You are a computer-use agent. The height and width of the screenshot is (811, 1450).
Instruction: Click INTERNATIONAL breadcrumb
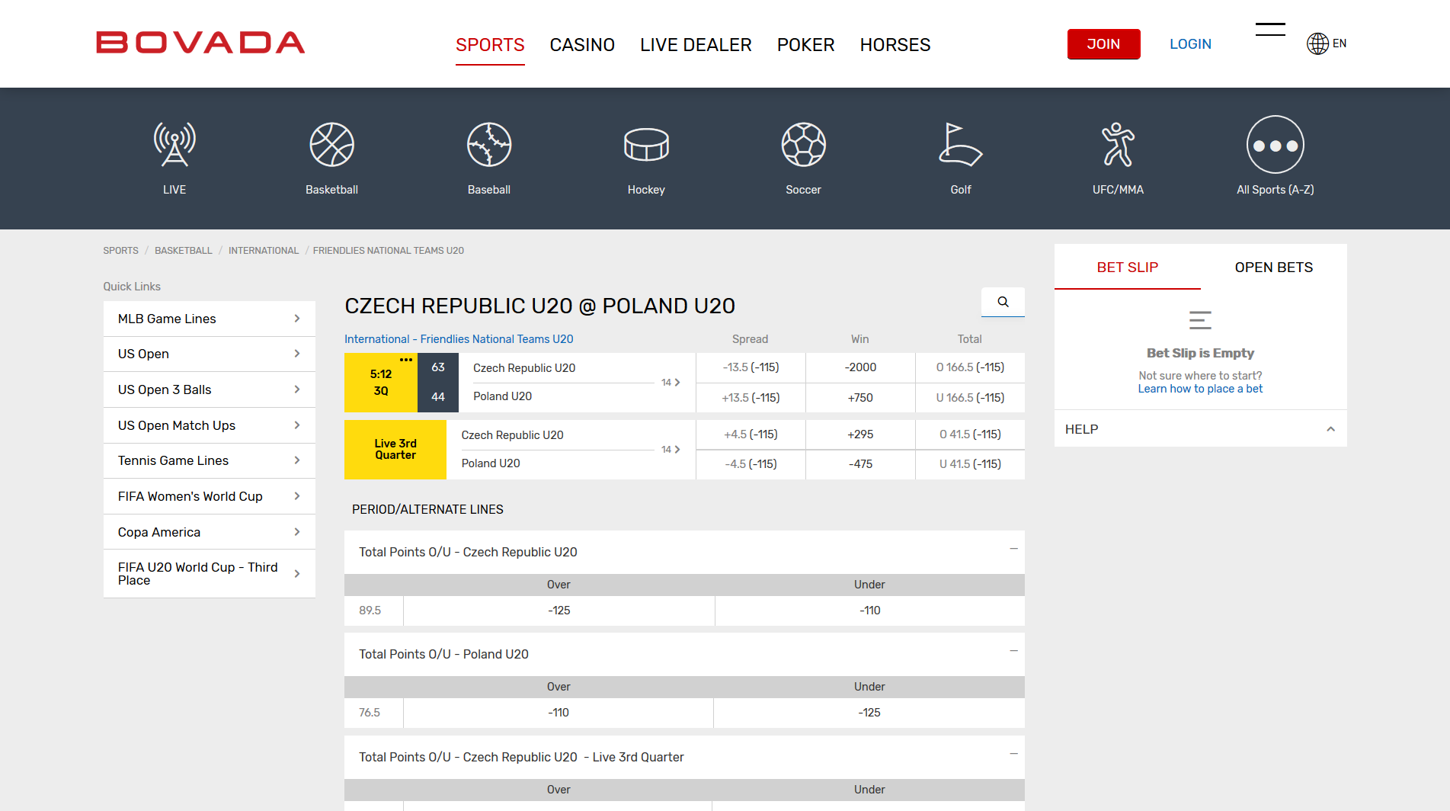click(264, 251)
